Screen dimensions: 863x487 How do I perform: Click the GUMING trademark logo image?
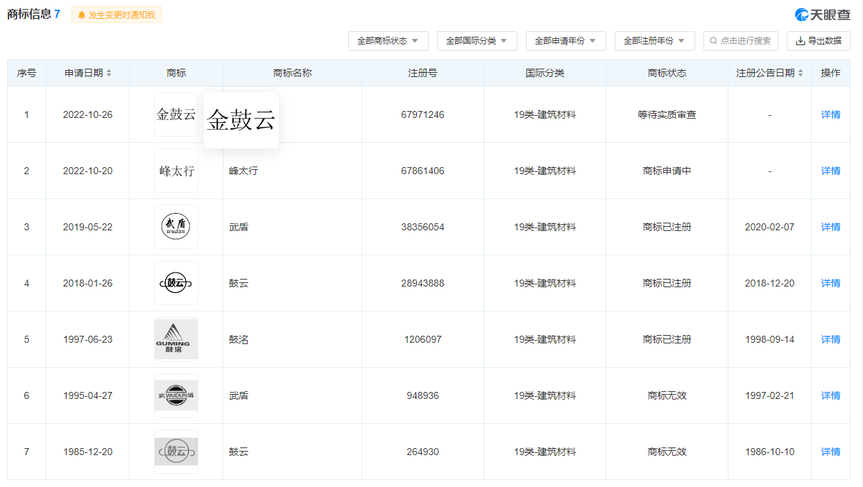pos(176,339)
